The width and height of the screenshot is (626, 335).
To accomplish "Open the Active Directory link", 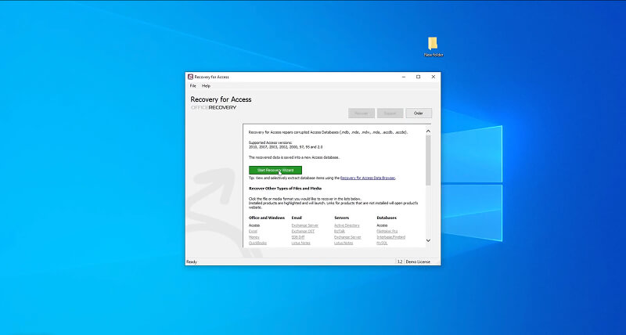I will (x=347, y=225).
